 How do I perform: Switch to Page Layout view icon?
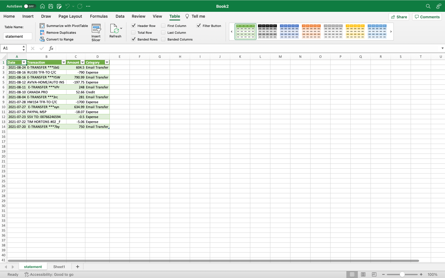click(x=363, y=275)
